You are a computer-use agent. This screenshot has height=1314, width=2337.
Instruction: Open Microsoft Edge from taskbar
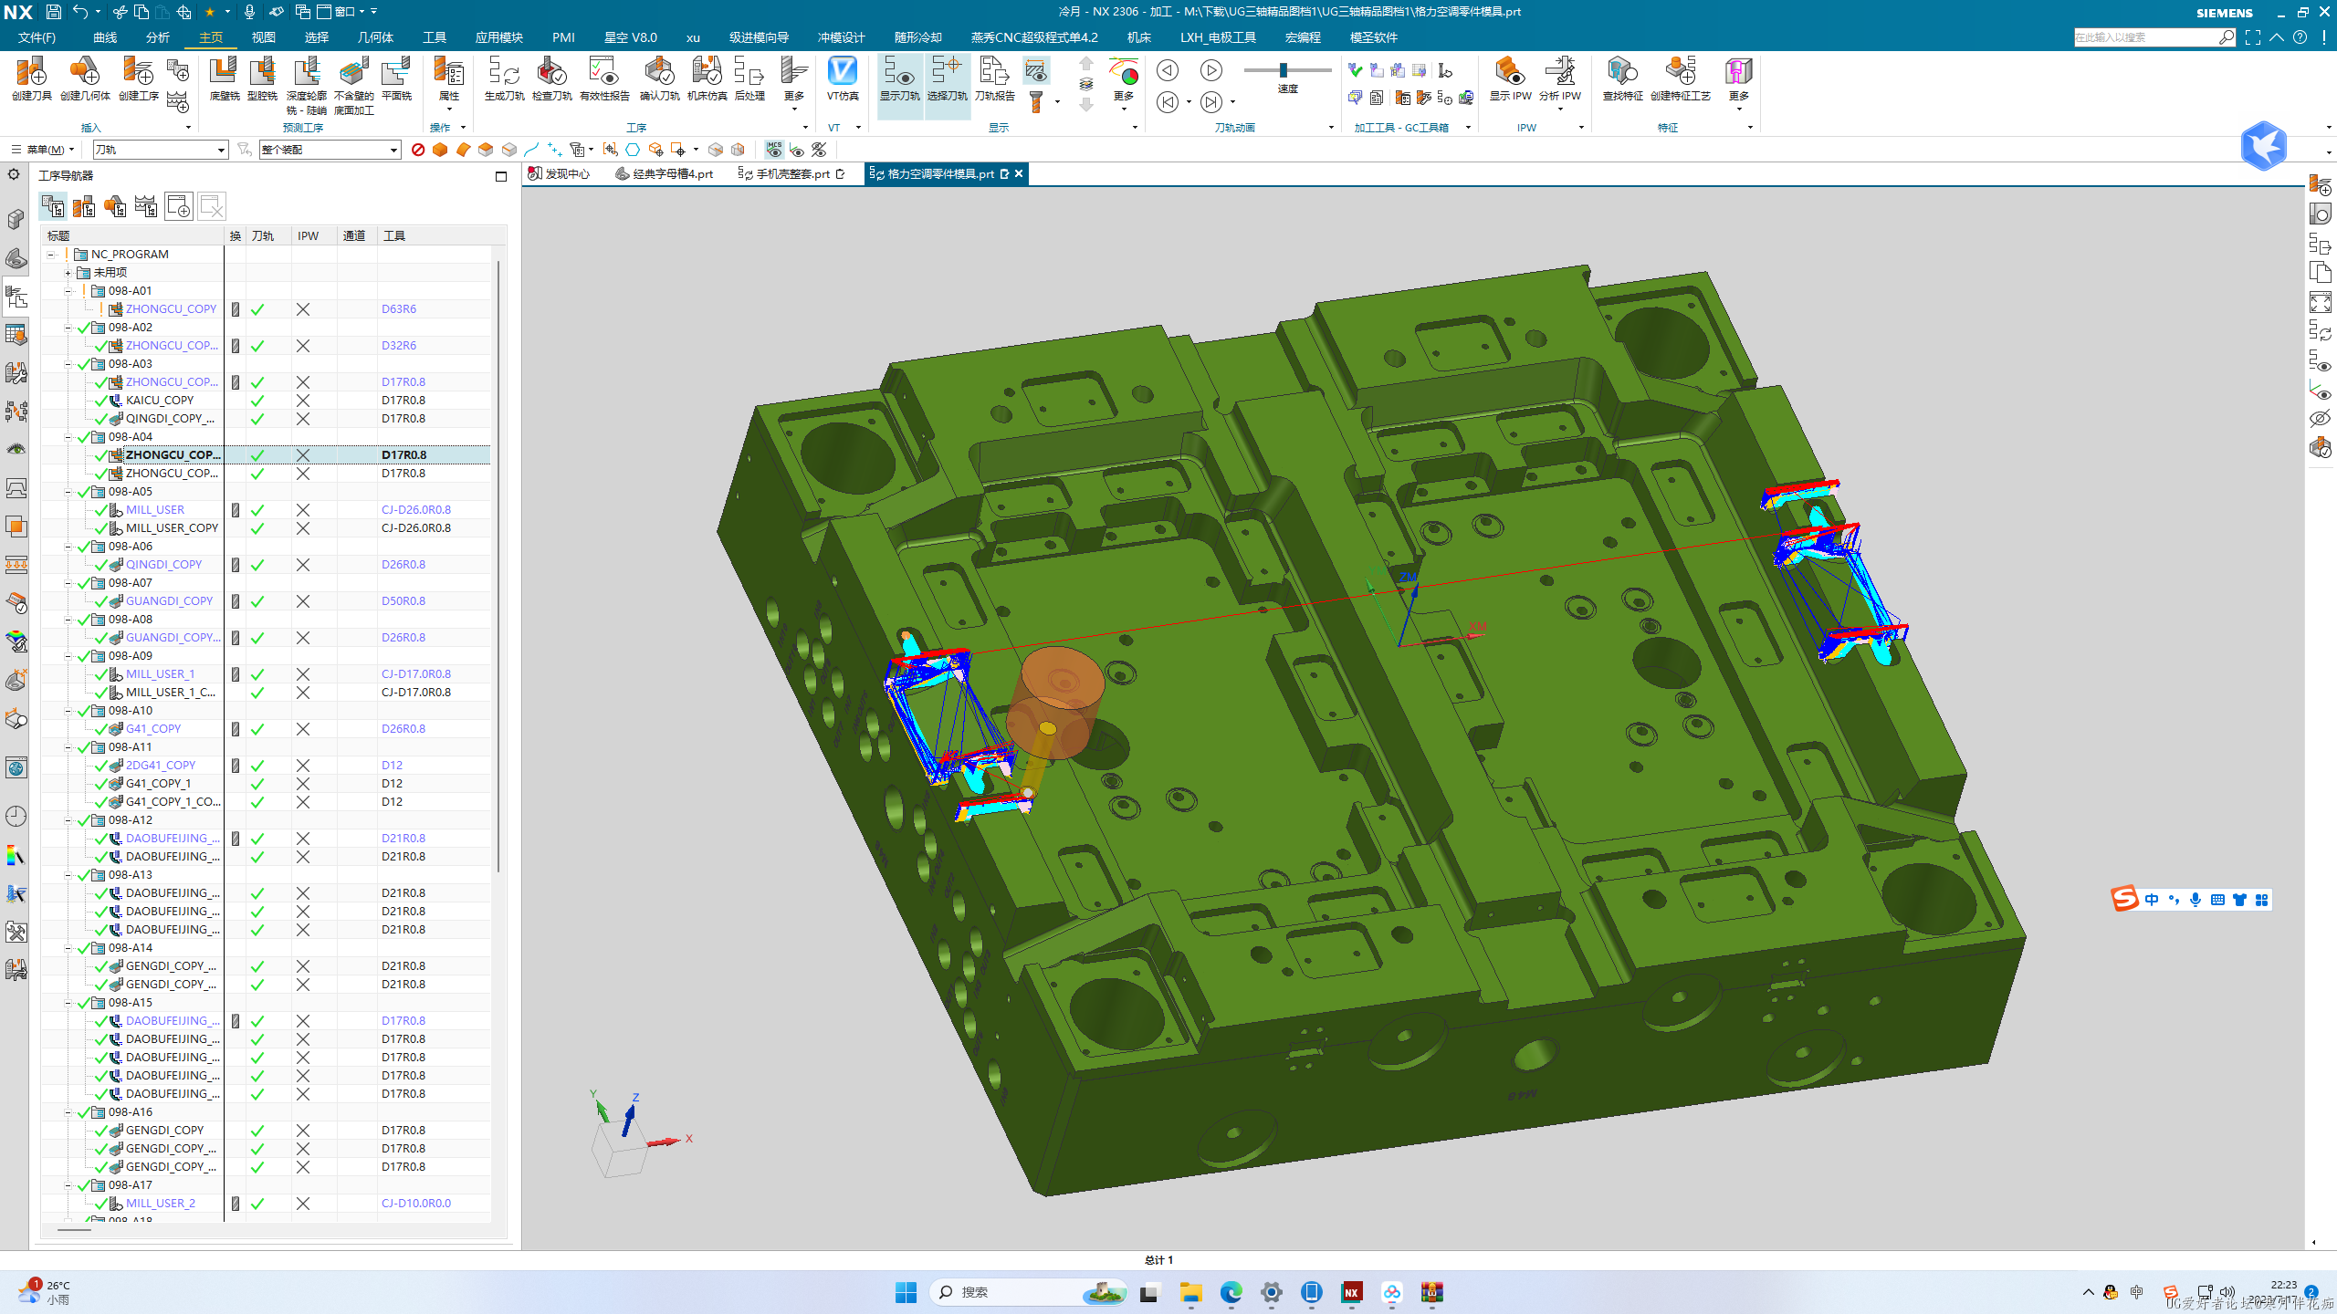tap(1231, 1292)
